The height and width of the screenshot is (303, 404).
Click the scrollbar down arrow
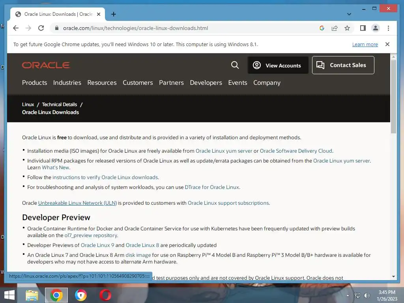tap(393, 277)
